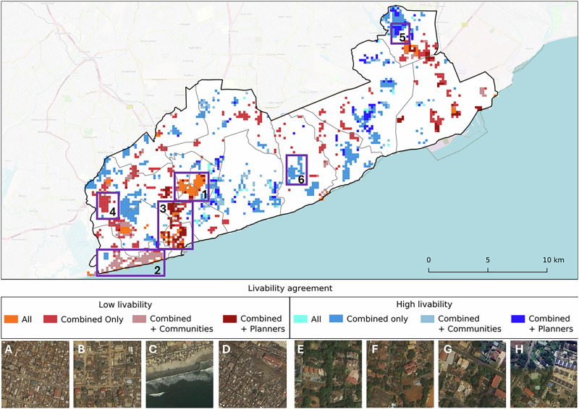Click purple box number 6 on map
Screen dimensions: 579x409
(297, 170)
